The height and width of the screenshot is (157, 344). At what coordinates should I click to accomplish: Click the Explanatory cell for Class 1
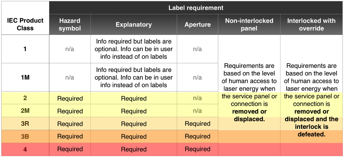pyautogui.click(x=134, y=49)
